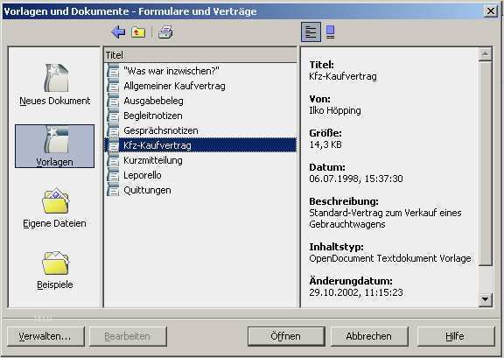Select the Vorlagen sidebar icon
Screen dimensions: 504x358
pyautogui.click(x=54, y=146)
